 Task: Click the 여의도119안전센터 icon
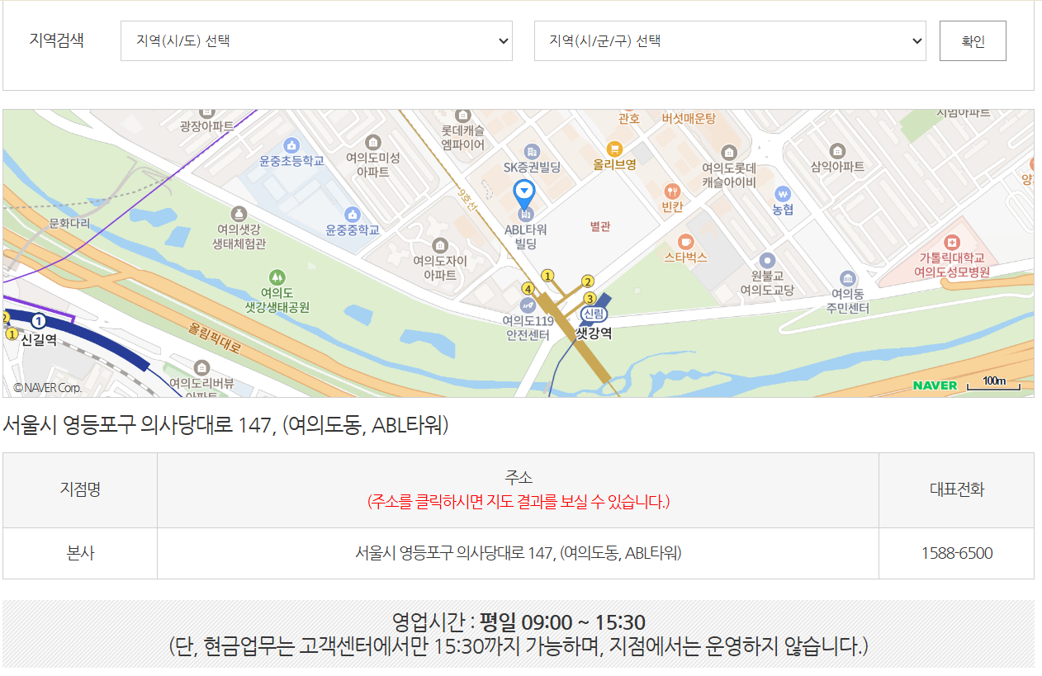[528, 305]
